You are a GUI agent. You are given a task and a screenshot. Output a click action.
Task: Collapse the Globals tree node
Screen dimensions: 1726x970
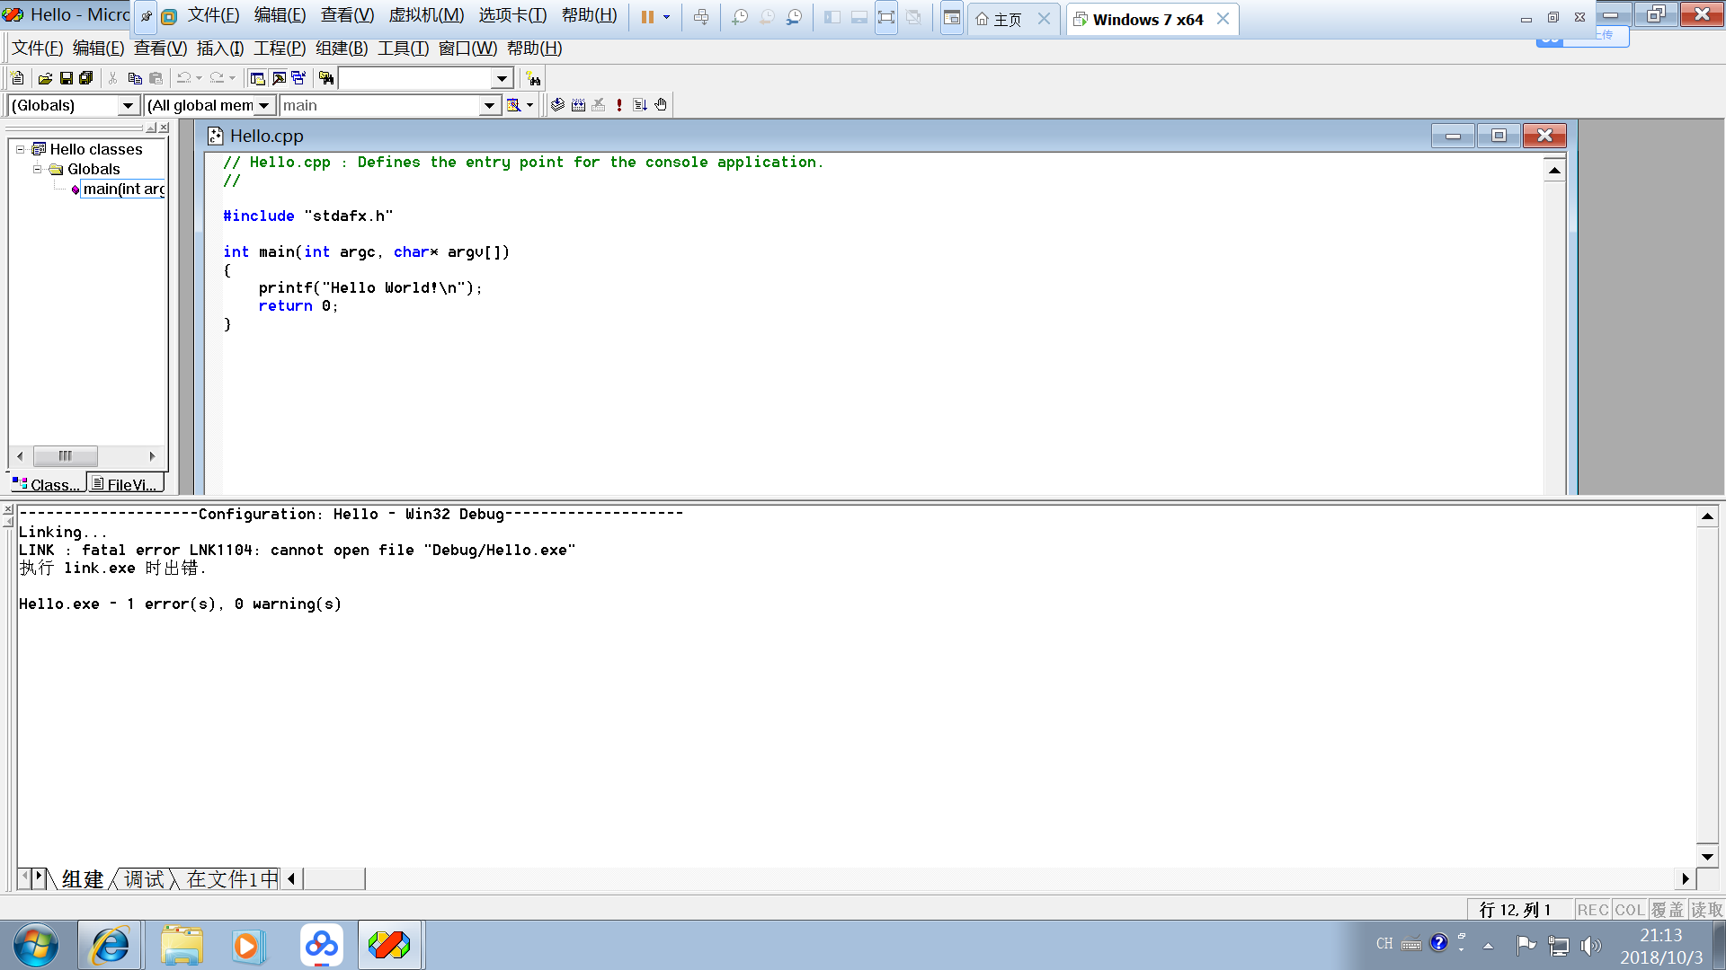coord(37,169)
